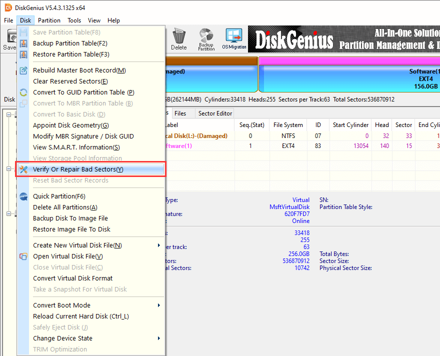Switch to the Sector Editor tab
Viewport: 440px width, 356px height.
215,113
